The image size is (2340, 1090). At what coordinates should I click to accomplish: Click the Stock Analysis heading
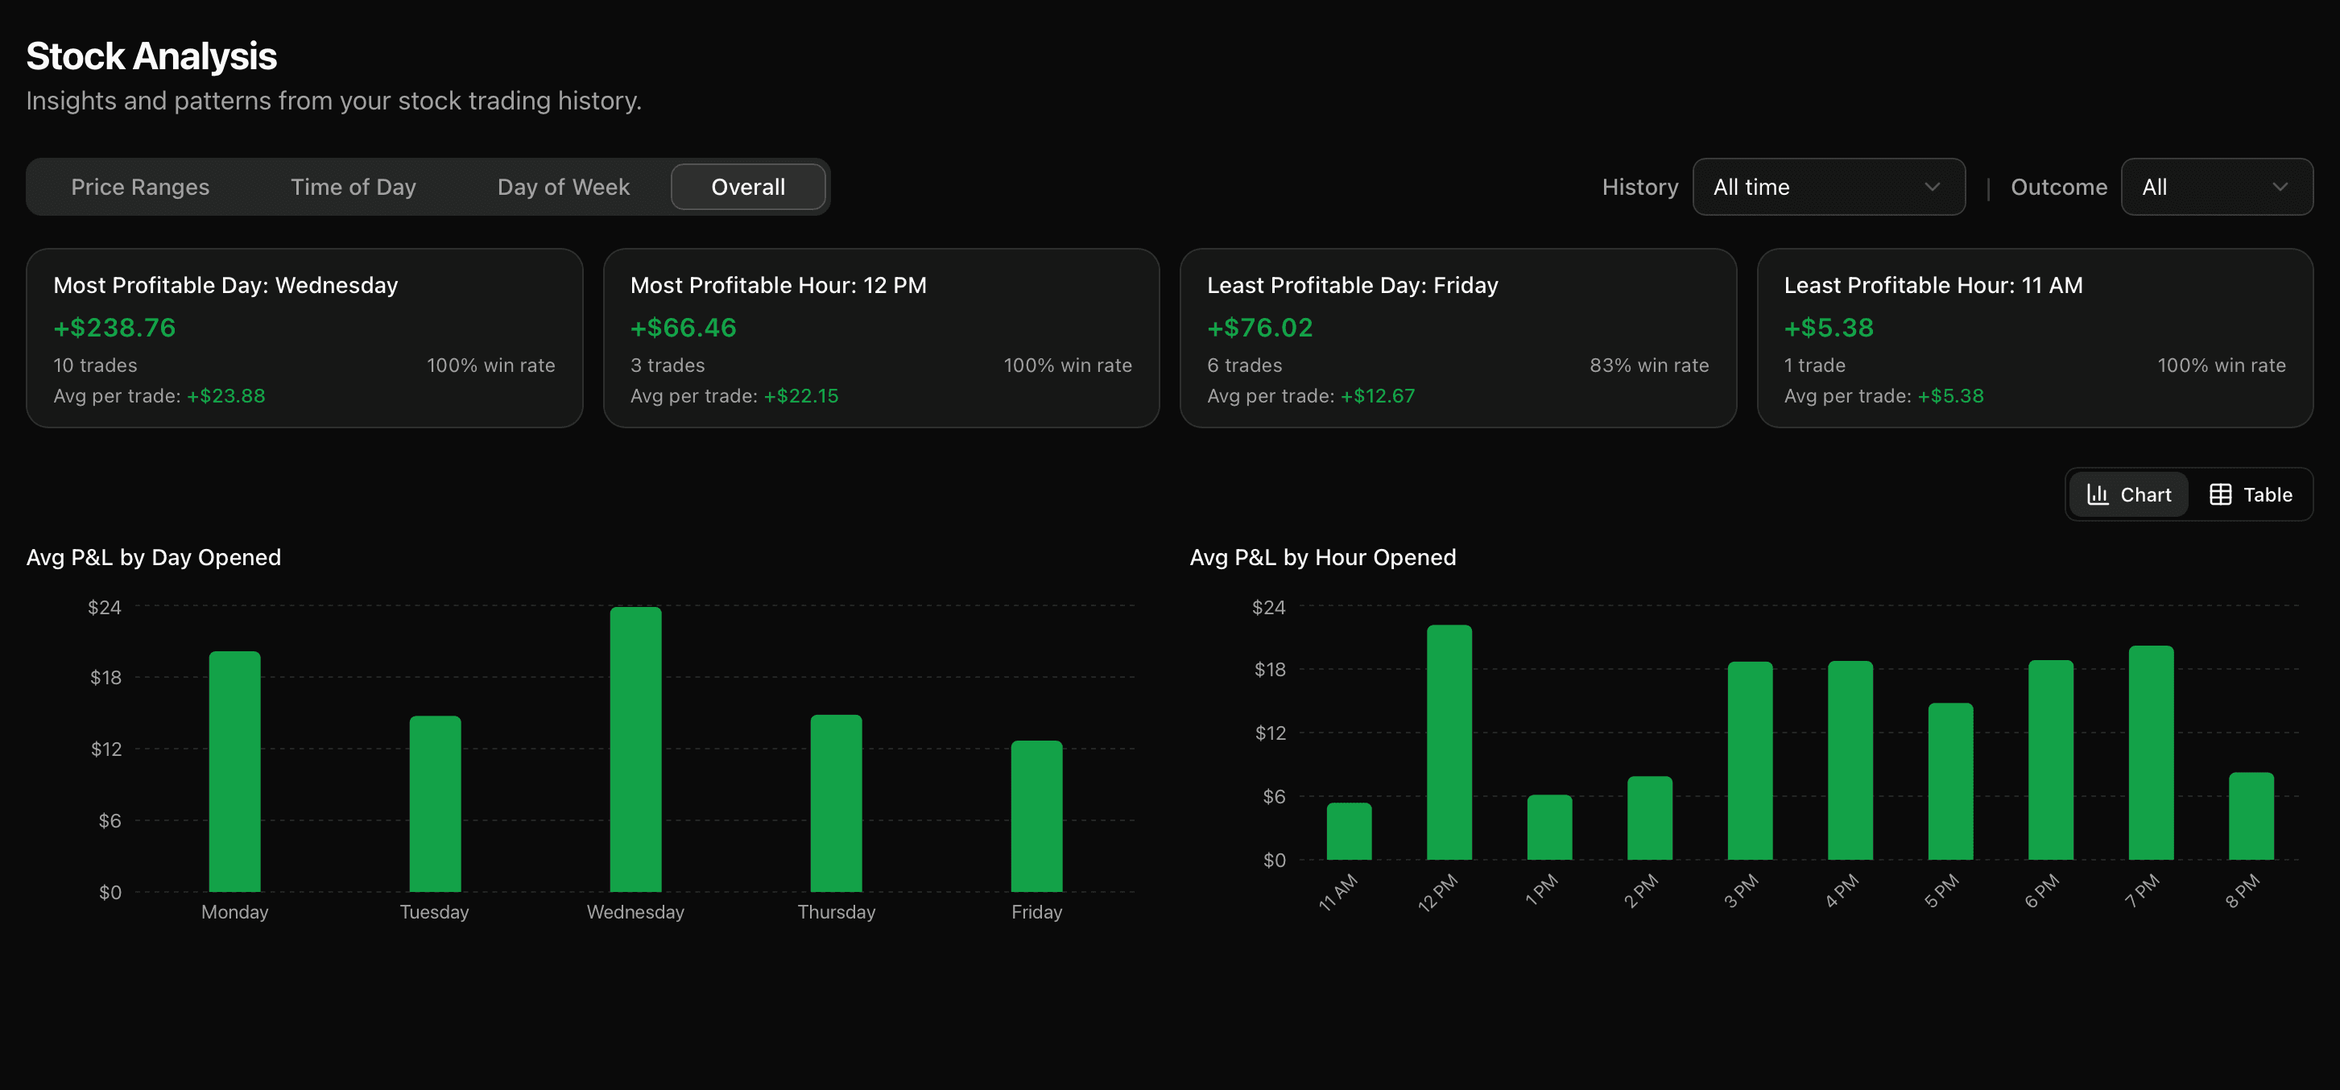click(151, 56)
